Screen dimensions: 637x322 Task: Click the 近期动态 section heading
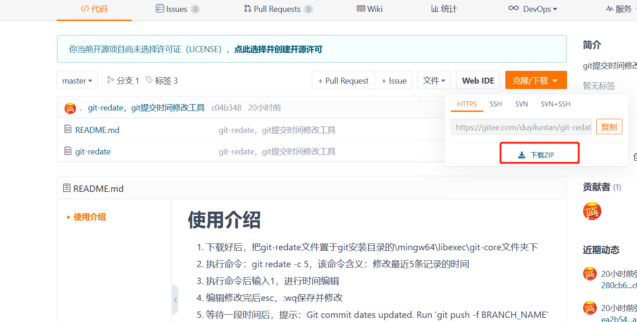(601, 250)
